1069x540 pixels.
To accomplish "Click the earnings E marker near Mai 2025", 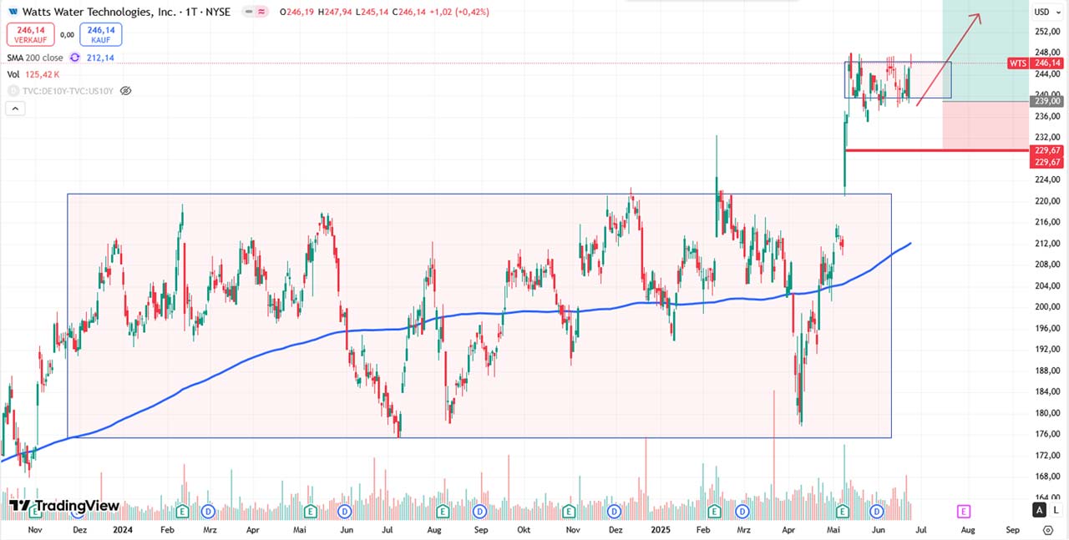I will (843, 511).
